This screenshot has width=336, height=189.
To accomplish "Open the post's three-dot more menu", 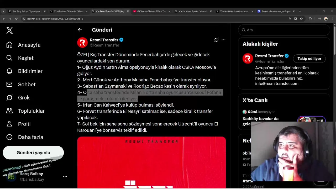I will tap(223, 40).
